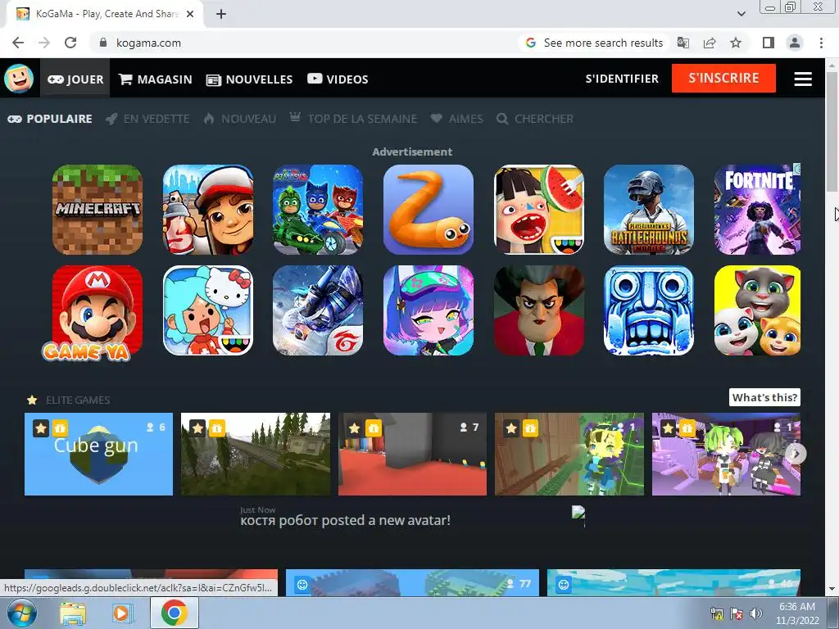The height and width of the screenshot is (629, 839).
Task: Toggle the browser side panel icon
Action: point(769,43)
